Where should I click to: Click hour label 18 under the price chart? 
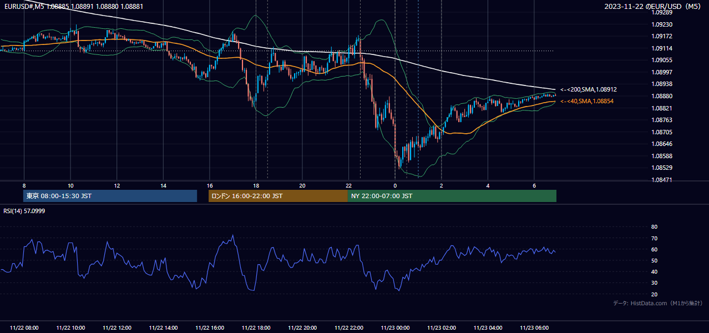coord(256,185)
